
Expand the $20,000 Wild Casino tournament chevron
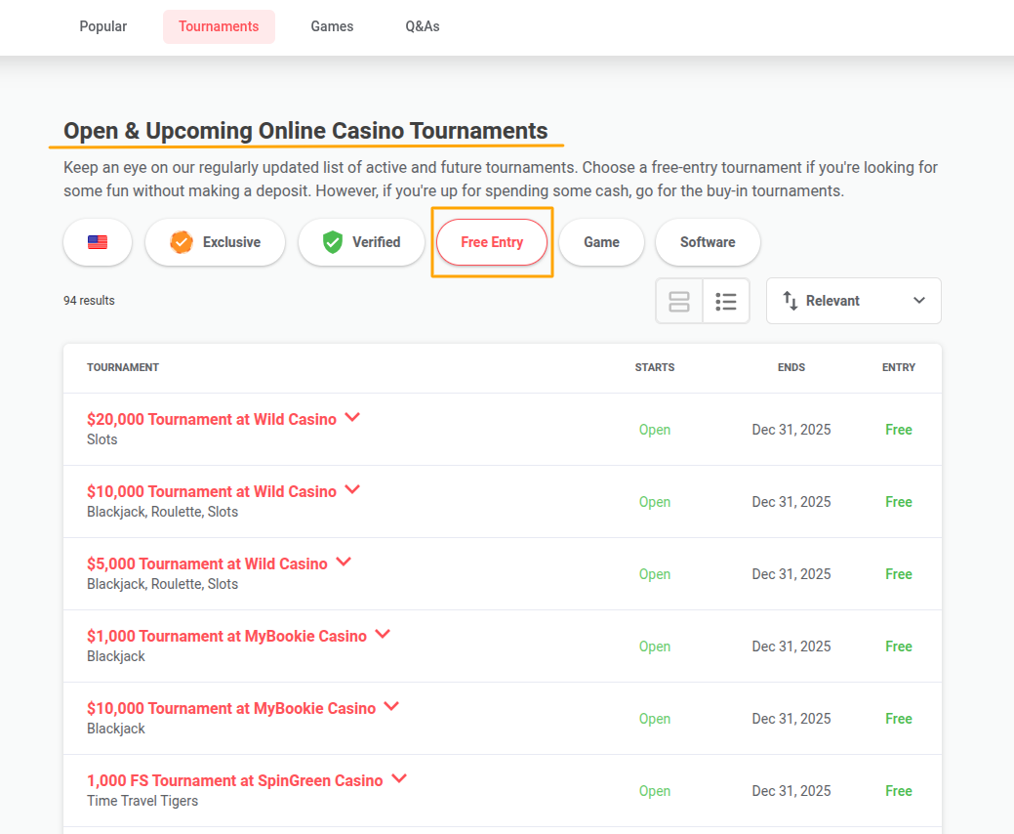coord(352,418)
